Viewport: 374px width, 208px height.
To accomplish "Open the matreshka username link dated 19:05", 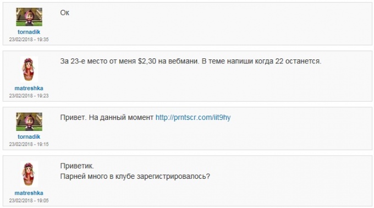I will pos(29,193).
